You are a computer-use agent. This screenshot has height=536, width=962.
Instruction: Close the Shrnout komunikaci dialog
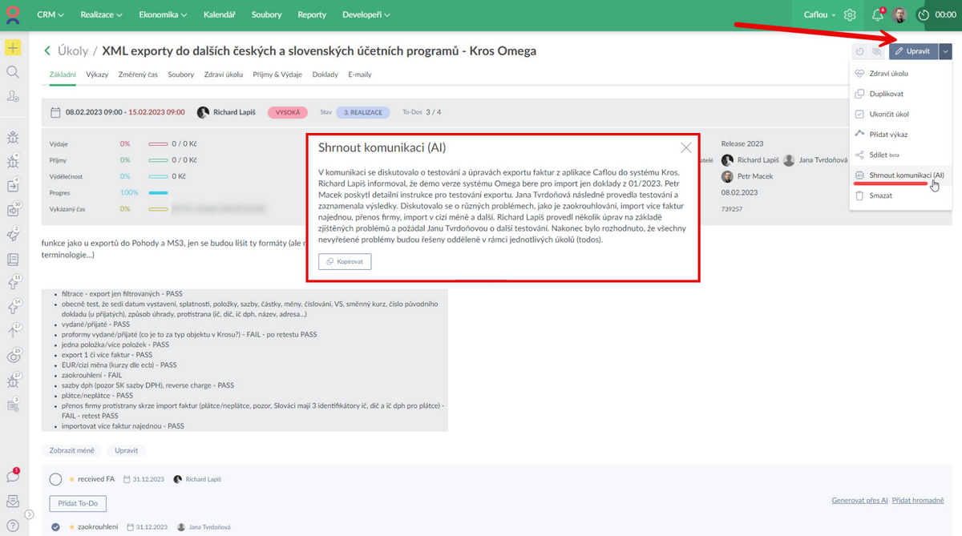click(685, 147)
